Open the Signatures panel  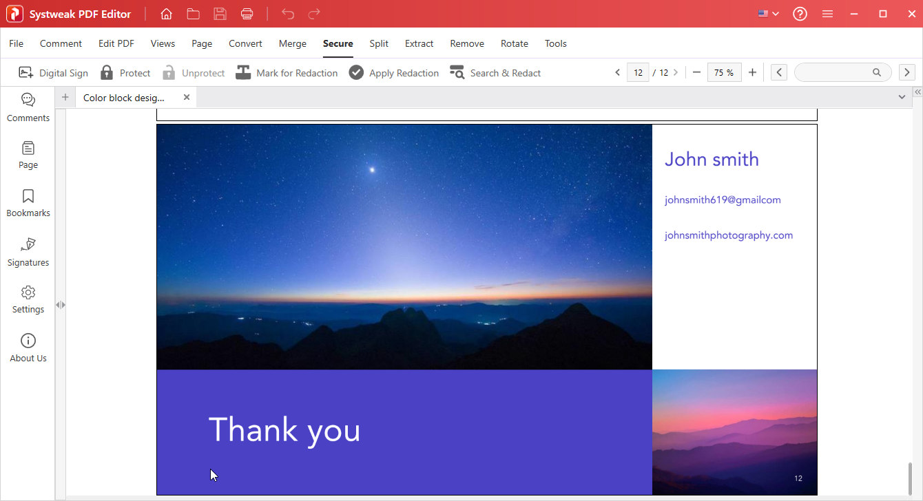[28, 252]
